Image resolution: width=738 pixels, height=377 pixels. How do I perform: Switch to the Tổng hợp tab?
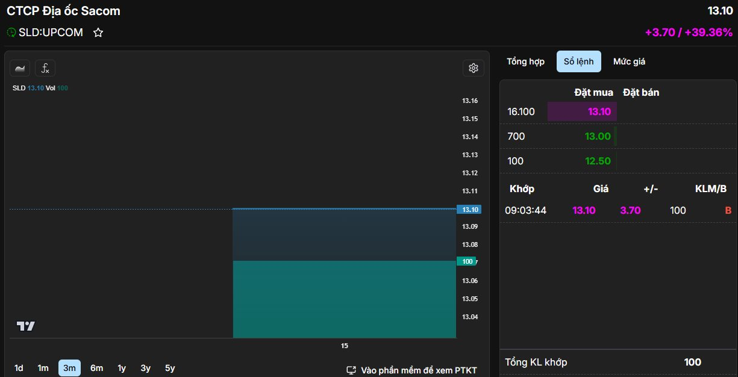(x=525, y=61)
